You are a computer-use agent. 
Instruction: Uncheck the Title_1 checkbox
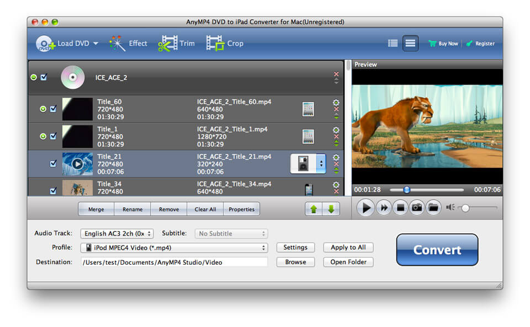pyautogui.click(x=54, y=136)
